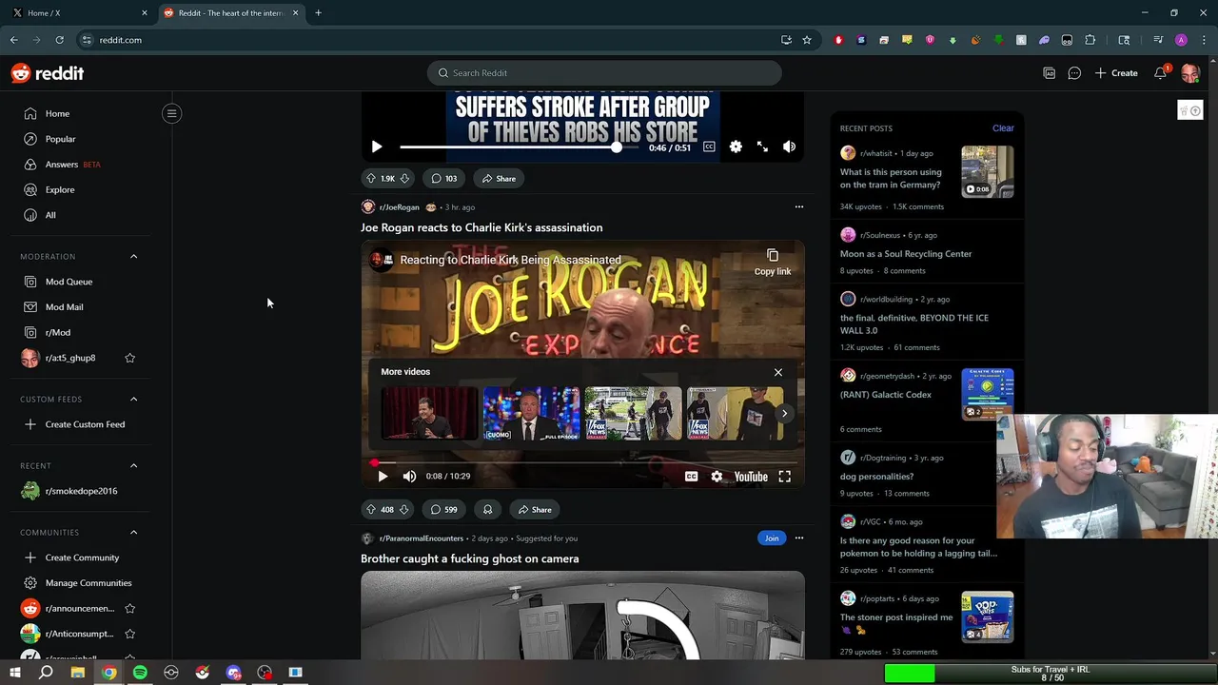Open Chrome from taskbar
1218x685 pixels.
[x=109, y=673]
